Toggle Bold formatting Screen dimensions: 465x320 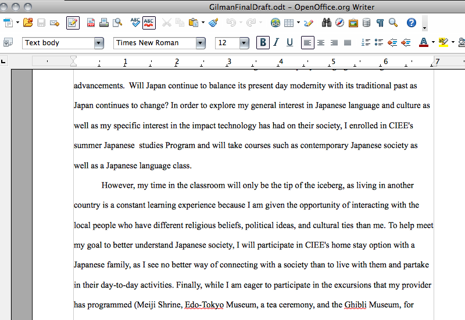click(x=263, y=42)
